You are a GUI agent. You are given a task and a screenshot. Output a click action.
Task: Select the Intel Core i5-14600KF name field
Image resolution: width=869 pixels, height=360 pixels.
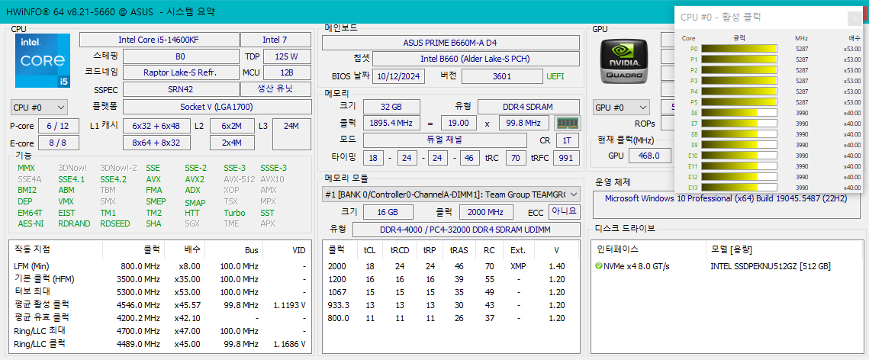pos(159,40)
